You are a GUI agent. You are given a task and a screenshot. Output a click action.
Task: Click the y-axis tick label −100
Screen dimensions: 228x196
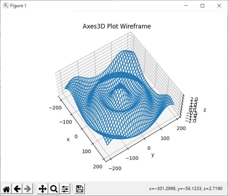(132, 158)
